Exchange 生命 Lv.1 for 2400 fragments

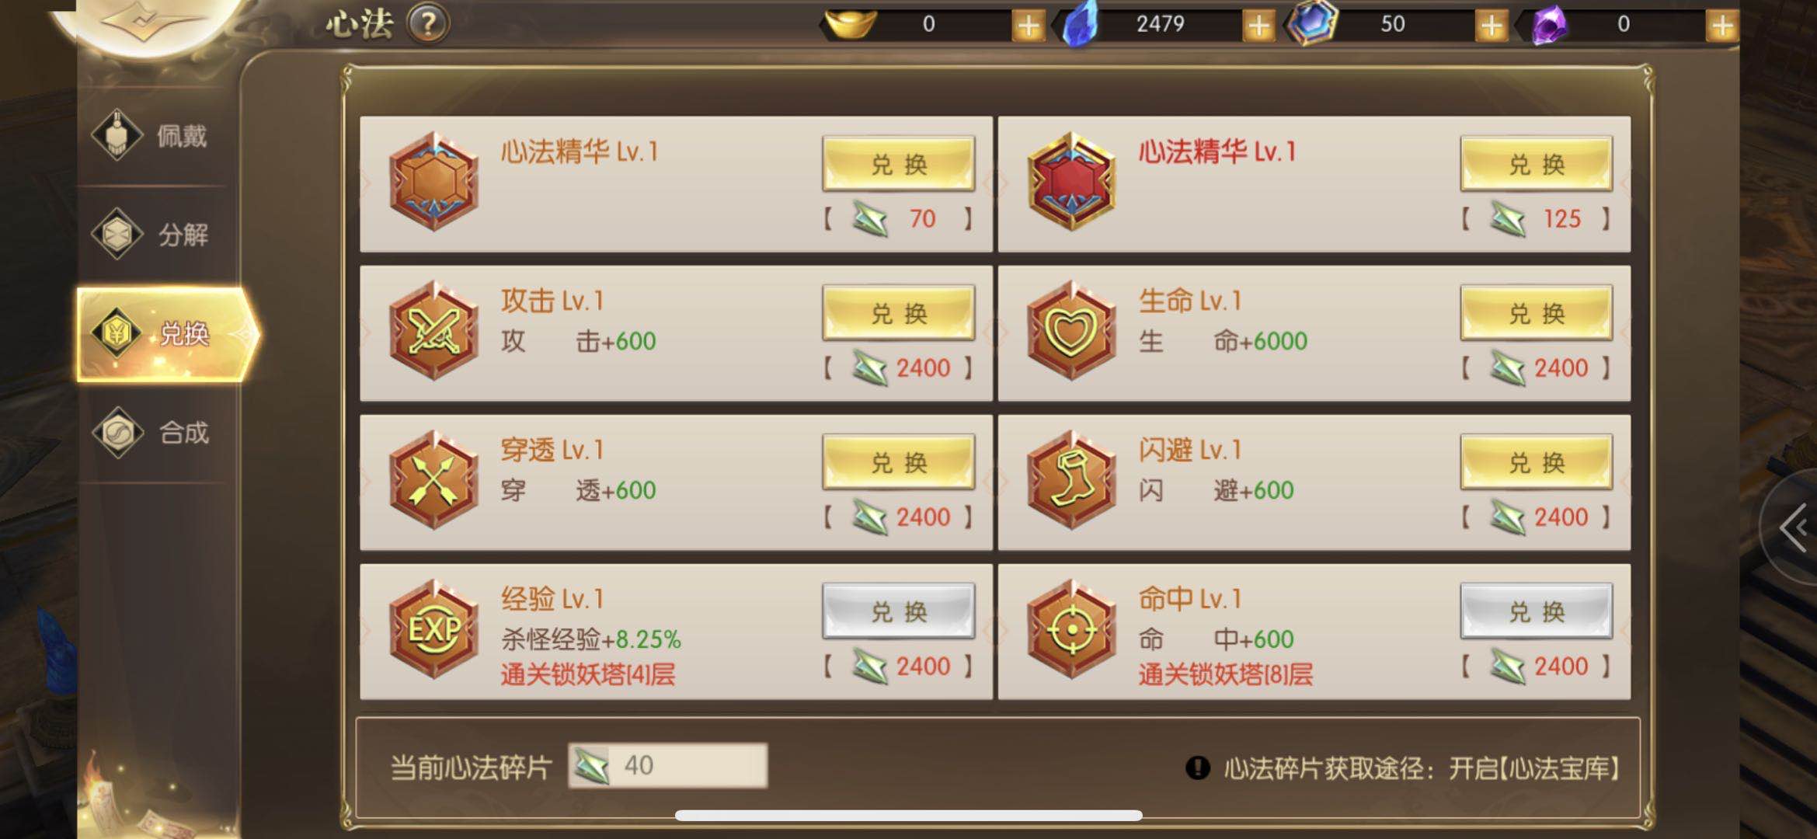pos(1537,313)
